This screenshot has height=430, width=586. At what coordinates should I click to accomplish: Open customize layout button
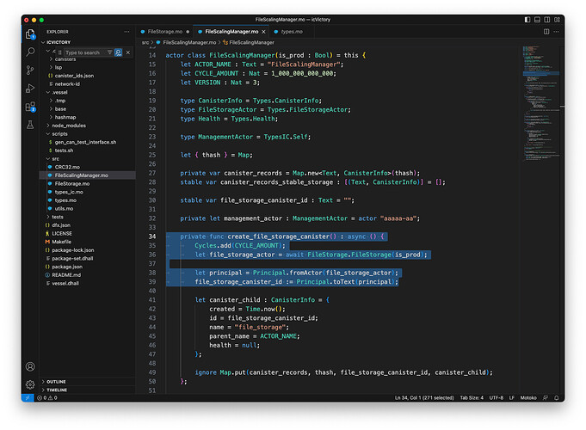tap(557, 20)
